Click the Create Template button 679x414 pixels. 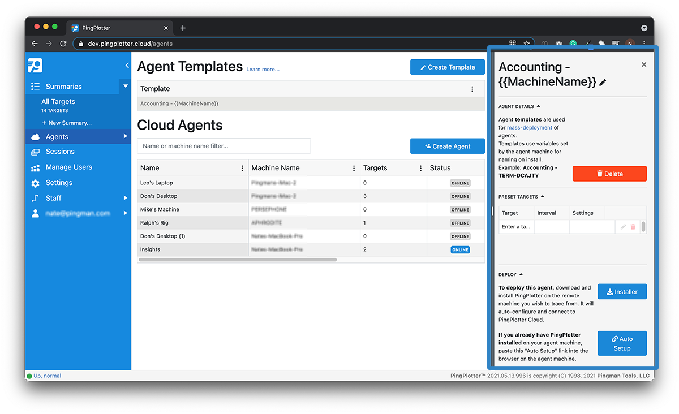pyautogui.click(x=447, y=67)
